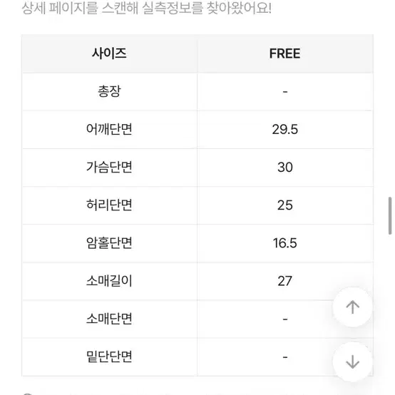Click the 소매단면 row label
395x395 pixels.
click(109, 319)
